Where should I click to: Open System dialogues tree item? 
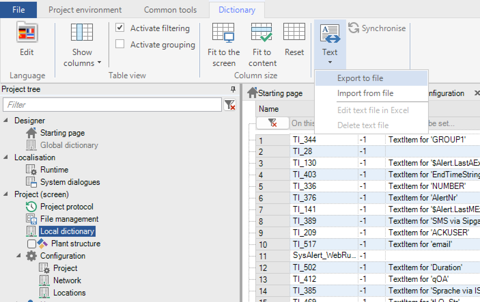[x=70, y=182]
